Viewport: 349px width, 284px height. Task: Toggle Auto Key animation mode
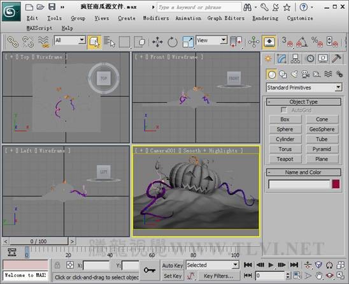[173, 265]
